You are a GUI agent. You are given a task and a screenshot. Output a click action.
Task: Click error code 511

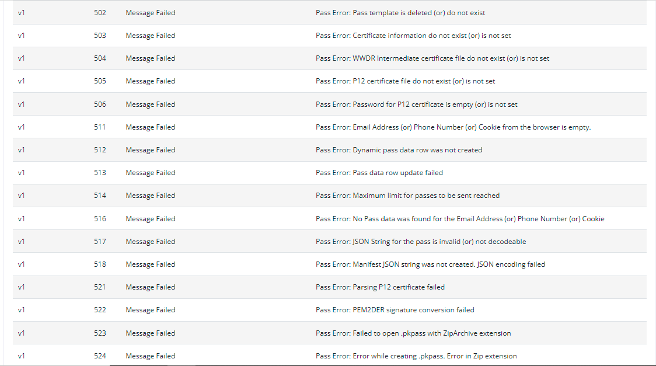pos(100,127)
